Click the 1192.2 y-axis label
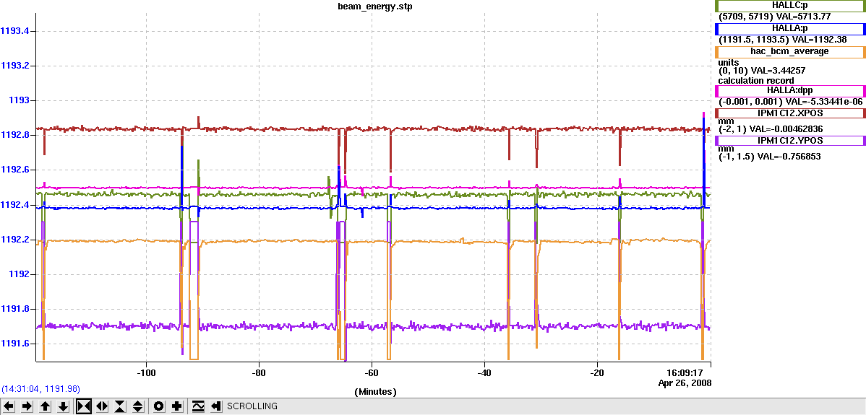The image size is (866, 415). click(15, 239)
